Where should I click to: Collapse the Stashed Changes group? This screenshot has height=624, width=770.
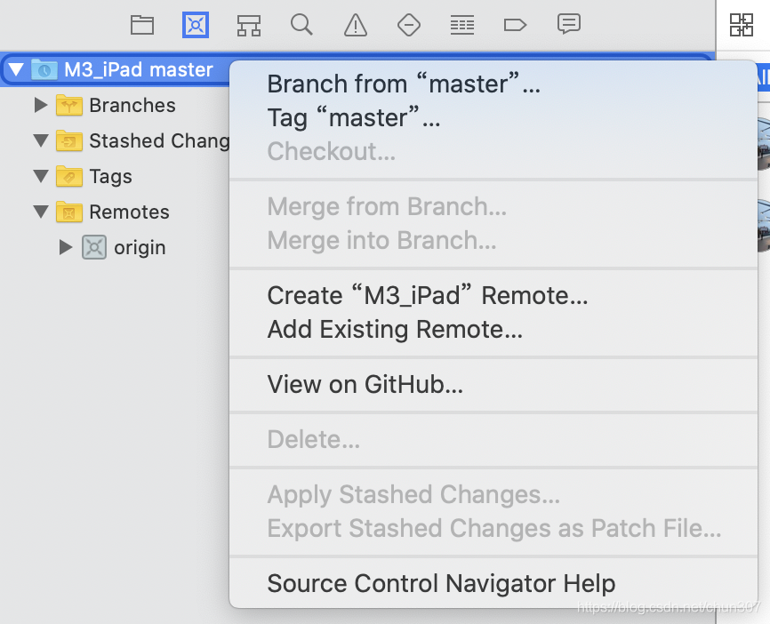[x=41, y=141]
